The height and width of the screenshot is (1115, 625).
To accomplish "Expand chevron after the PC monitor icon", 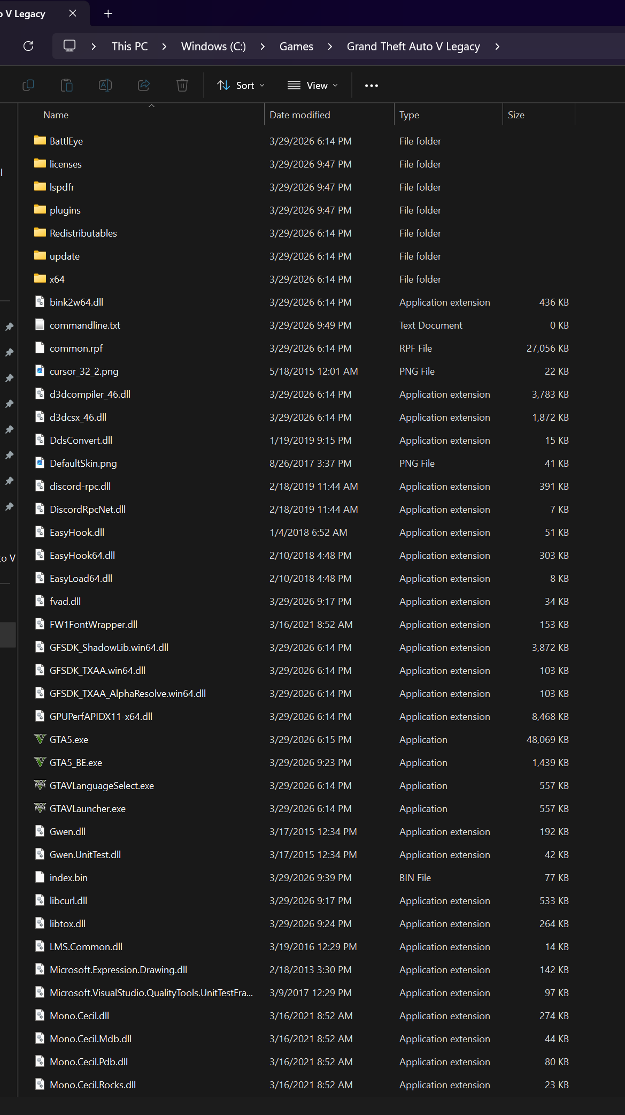I will coord(94,47).
